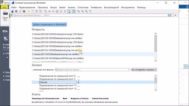Apply the display filter arrow button
Image resolution: width=189 pixels, height=106 pixels.
click(170, 15)
